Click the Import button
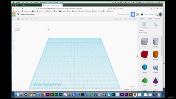Screen dimensions: 176x99 (142, 19)
